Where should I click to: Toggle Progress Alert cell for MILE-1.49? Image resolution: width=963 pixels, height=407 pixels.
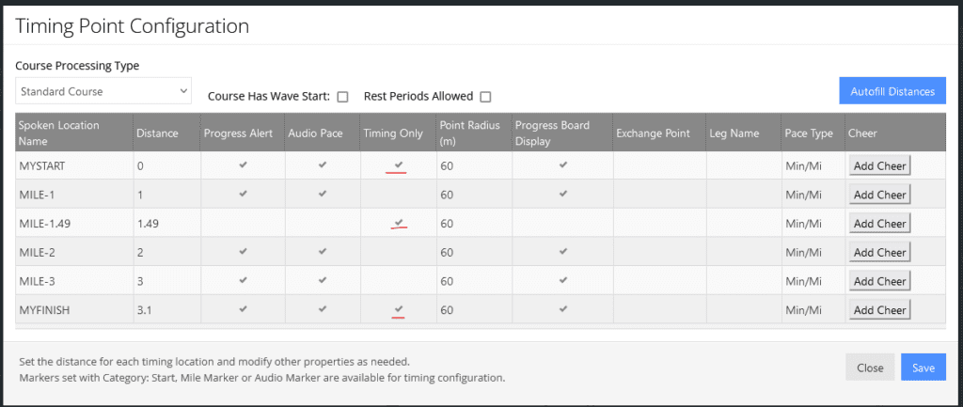pyautogui.click(x=244, y=224)
